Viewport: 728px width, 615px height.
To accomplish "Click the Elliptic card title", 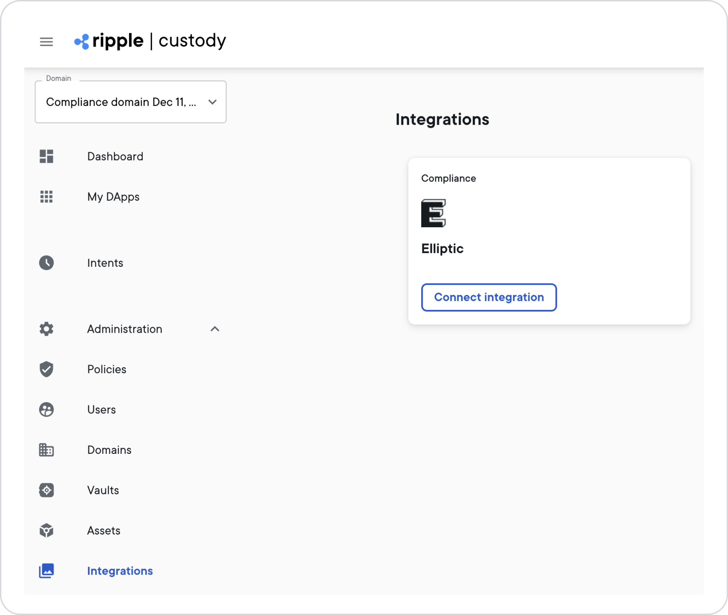I will tap(442, 248).
